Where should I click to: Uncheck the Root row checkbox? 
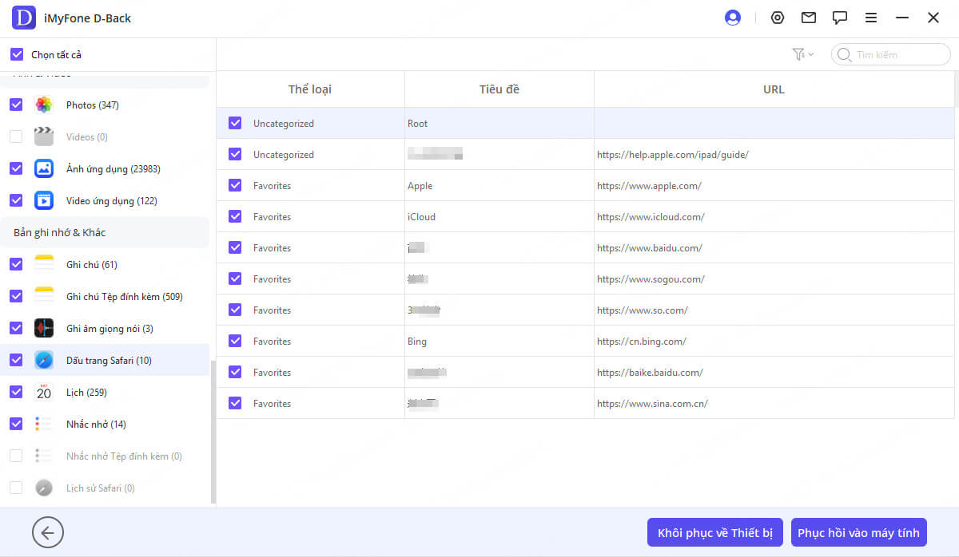[235, 123]
